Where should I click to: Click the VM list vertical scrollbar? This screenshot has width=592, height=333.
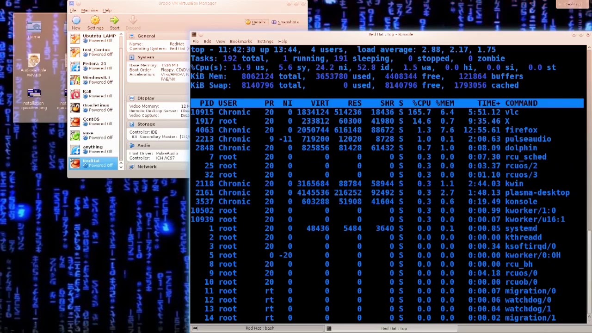click(121, 100)
